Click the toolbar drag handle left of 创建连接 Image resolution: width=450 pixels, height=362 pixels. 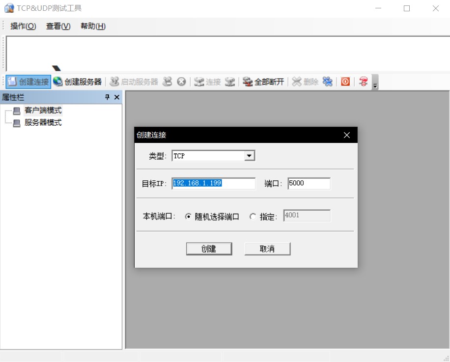[x=3, y=82]
